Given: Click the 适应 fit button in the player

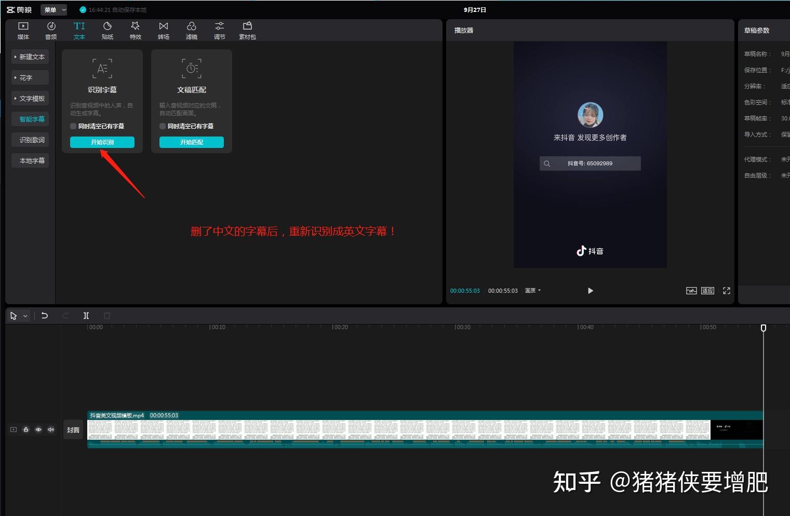Looking at the screenshot, I should point(708,291).
